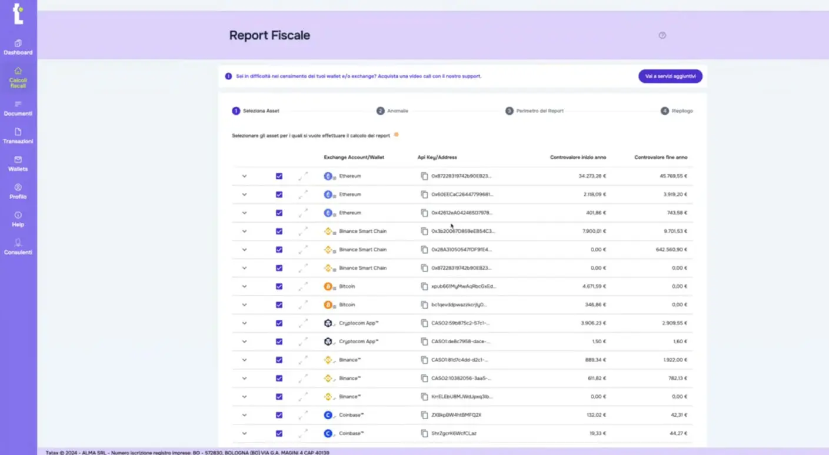Screen dimensions: 829x455
Task: Click the Cryptocom logo in the 1,50 € row
Action: pyautogui.click(x=328, y=342)
